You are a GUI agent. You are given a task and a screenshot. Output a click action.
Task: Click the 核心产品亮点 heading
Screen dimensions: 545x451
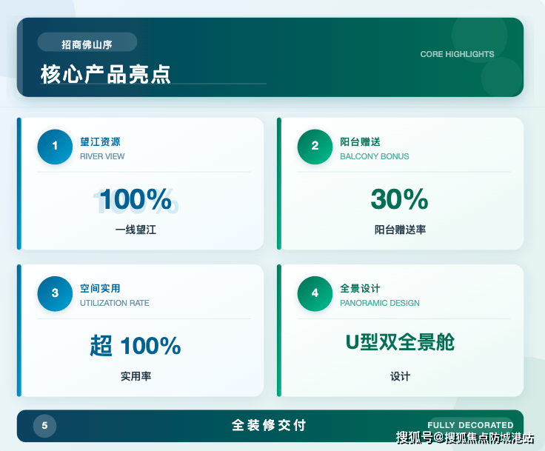click(x=105, y=74)
